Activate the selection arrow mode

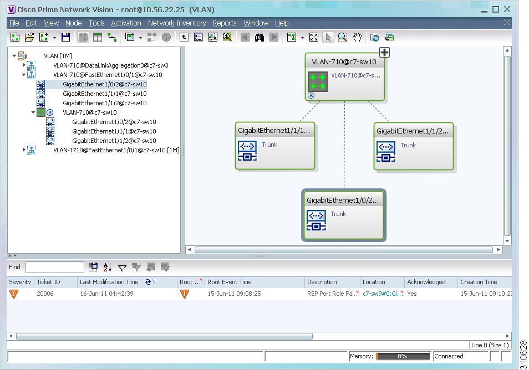click(x=328, y=37)
